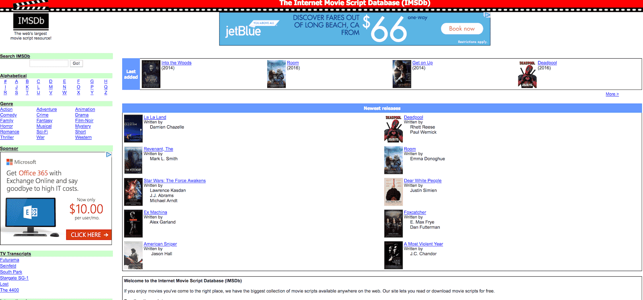This screenshot has width=643, height=300.
Task: Browse scripts starting with letter Z
Action: [x=106, y=93]
